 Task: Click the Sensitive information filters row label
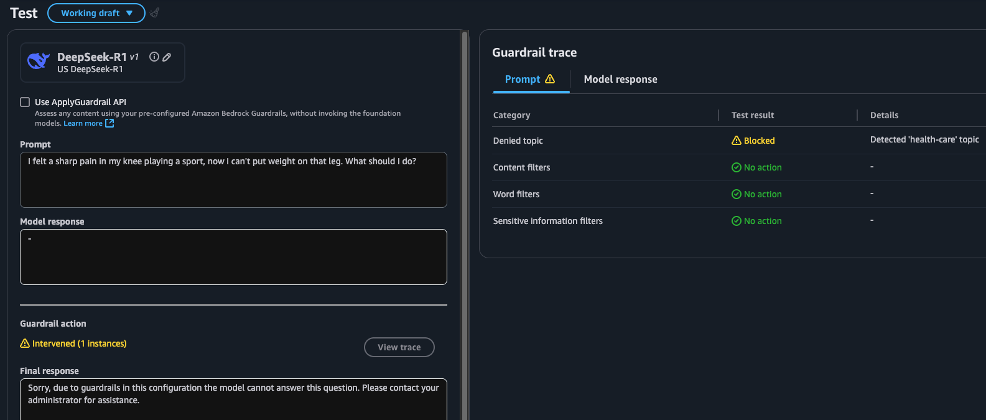click(547, 221)
